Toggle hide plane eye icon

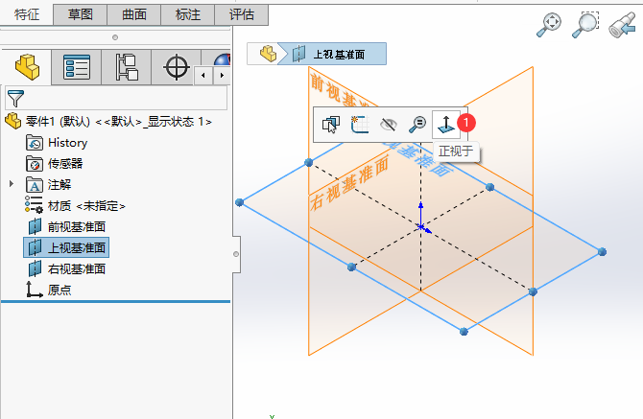[388, 124]
